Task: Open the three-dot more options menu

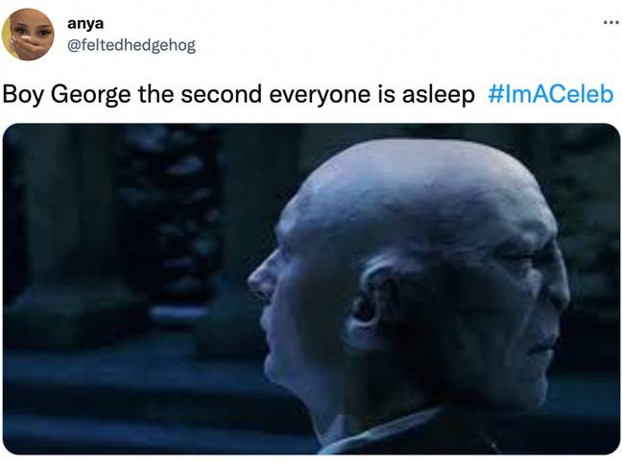Action: point(610,23)
